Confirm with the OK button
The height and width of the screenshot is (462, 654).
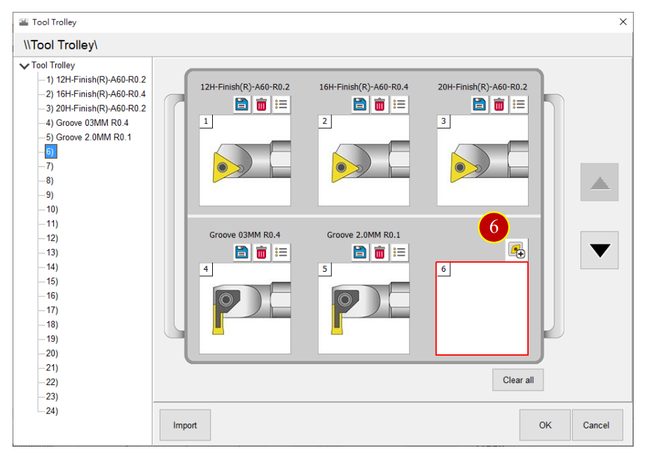545,425
